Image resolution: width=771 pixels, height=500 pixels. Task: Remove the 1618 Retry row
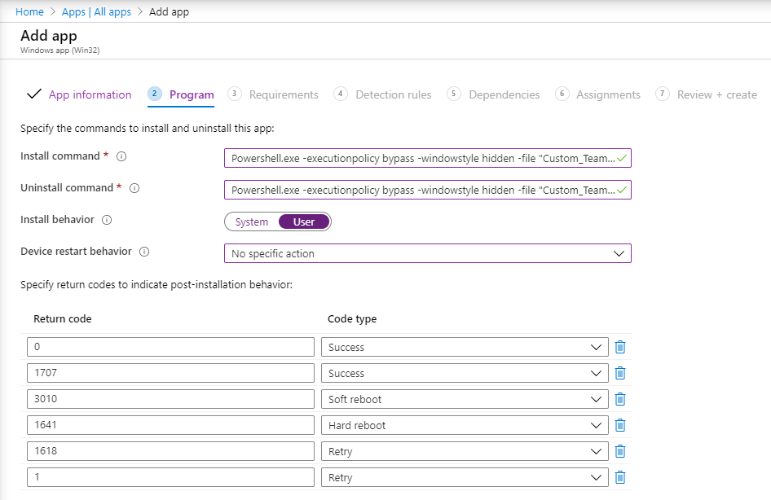[619, 451]
